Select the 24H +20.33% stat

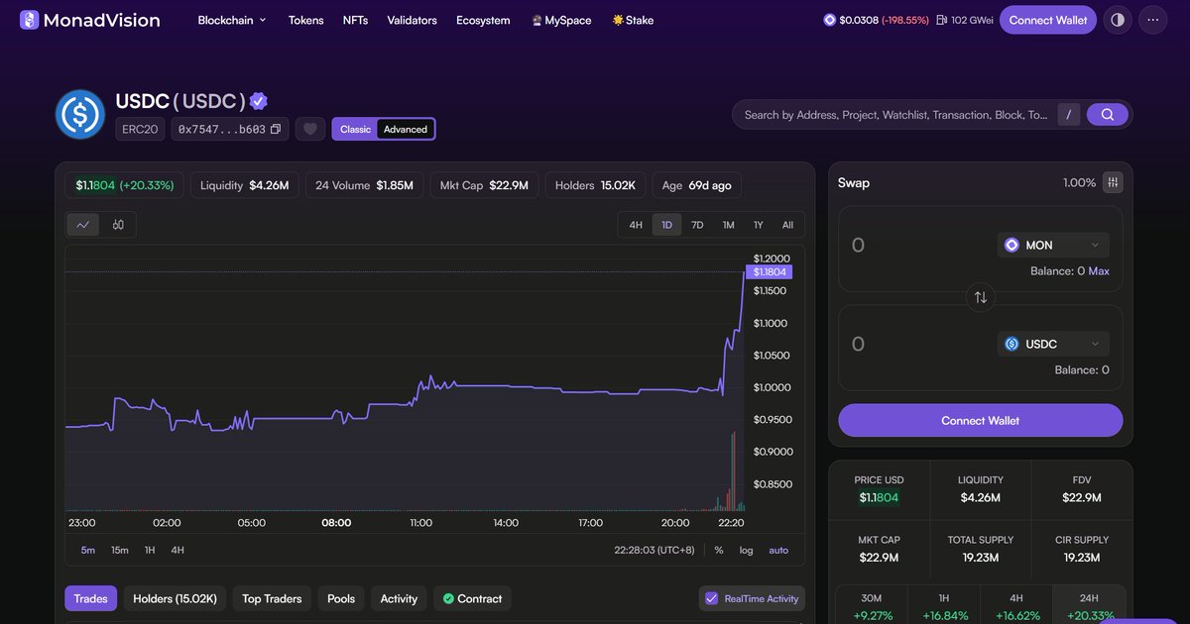pos(1089,607)
